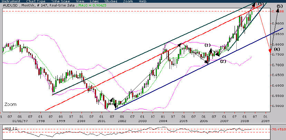Select the MA10 = 0.90425 indicator readout
The width and height of the screenshot is (286, 140).
point(93,5)
